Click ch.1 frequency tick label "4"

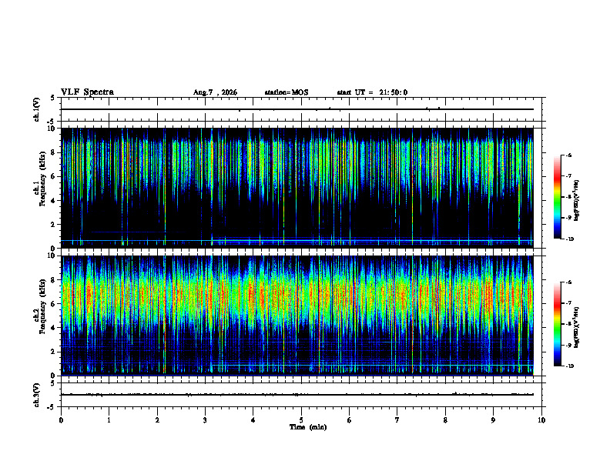(54, 201)
